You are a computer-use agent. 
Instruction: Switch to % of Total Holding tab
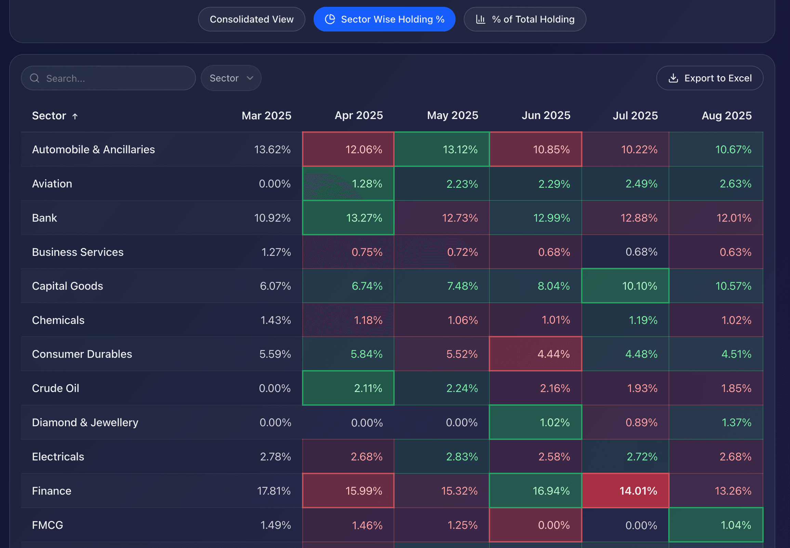coord(525,19)
